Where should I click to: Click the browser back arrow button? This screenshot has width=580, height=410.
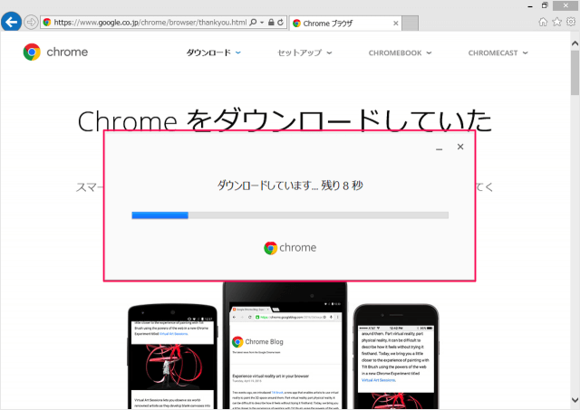12,21
